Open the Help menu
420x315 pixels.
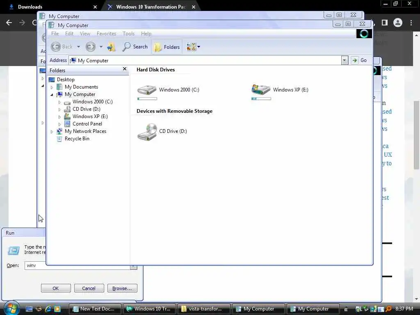coord(146,34)
